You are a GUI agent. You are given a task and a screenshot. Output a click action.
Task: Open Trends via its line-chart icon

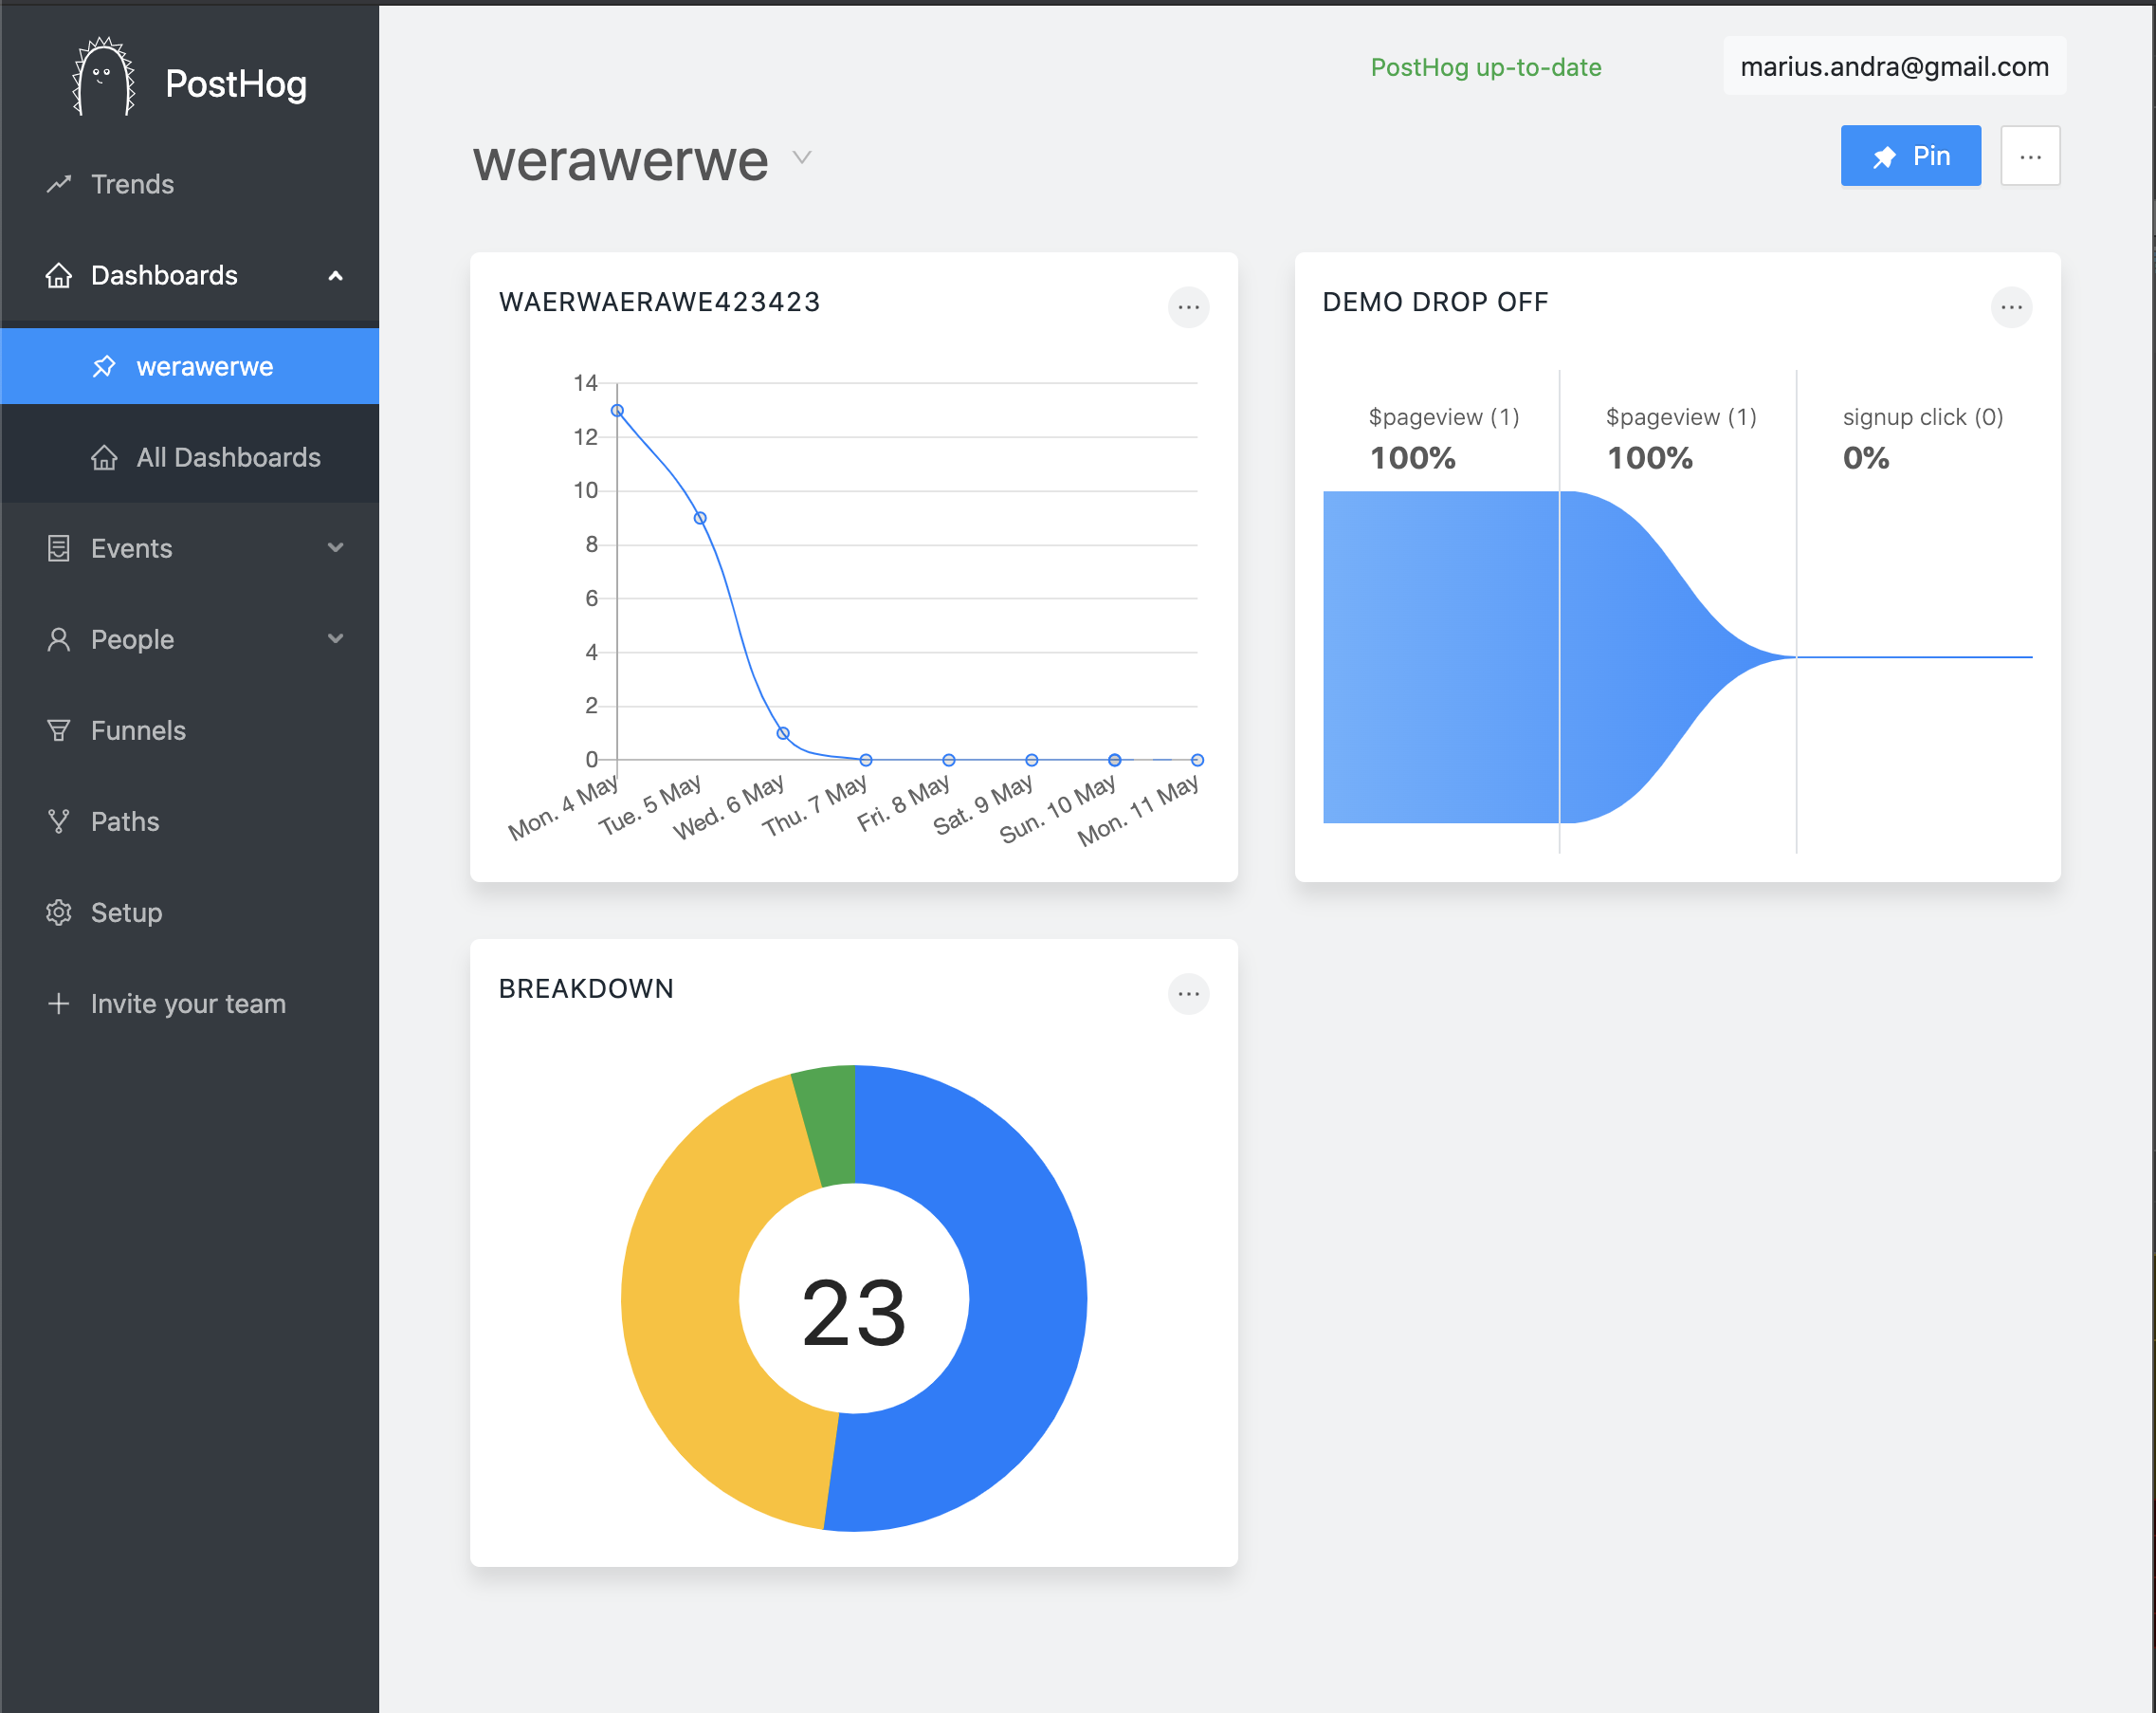(59, 184)
